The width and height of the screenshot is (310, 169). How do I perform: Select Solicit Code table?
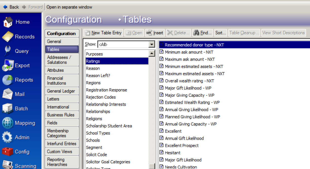click(x=117, y=155)
